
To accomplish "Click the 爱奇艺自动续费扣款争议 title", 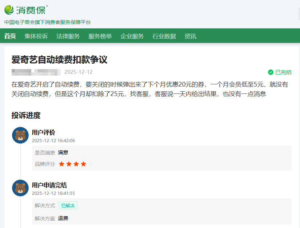I will tap(59, 60).
